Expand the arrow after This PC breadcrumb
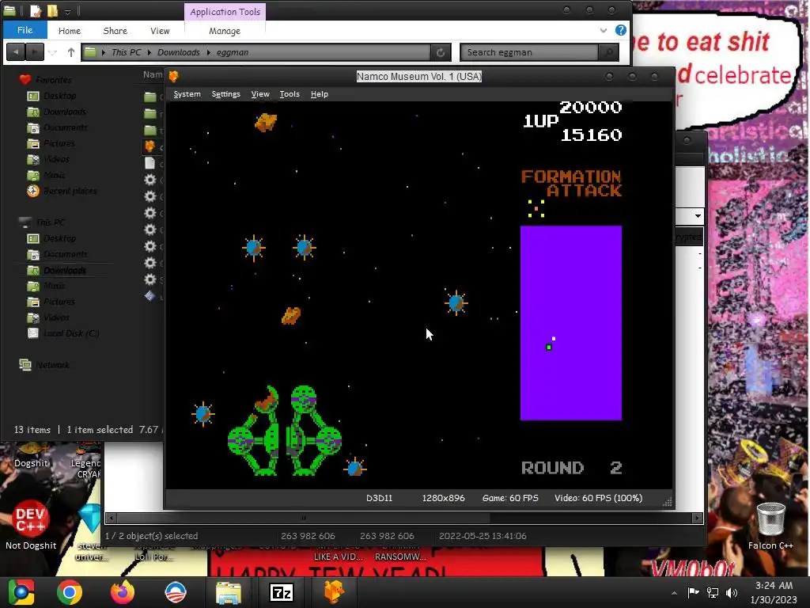Viewport: 810px width, 608px height. [x=150, y=52]
